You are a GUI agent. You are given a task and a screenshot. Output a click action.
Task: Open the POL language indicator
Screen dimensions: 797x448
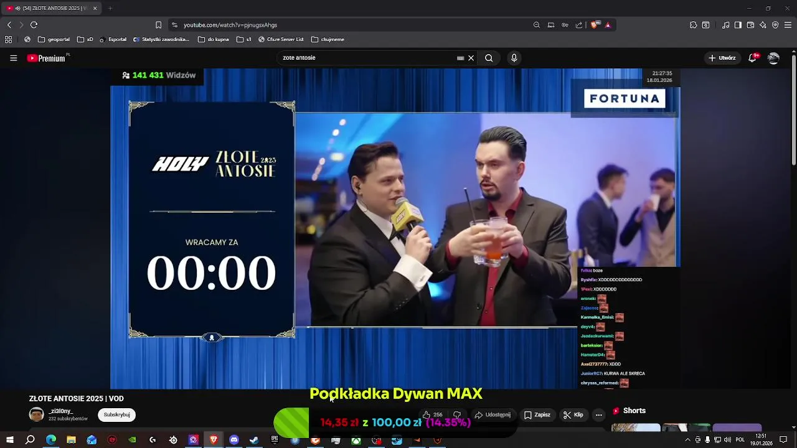coord(740,440)
